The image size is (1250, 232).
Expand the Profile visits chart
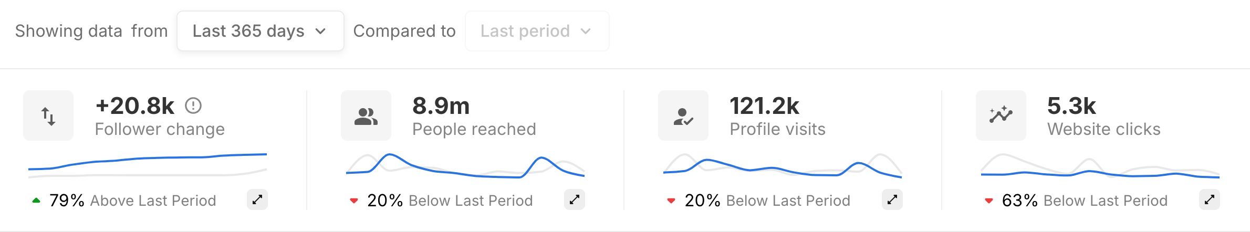(892, 199)
